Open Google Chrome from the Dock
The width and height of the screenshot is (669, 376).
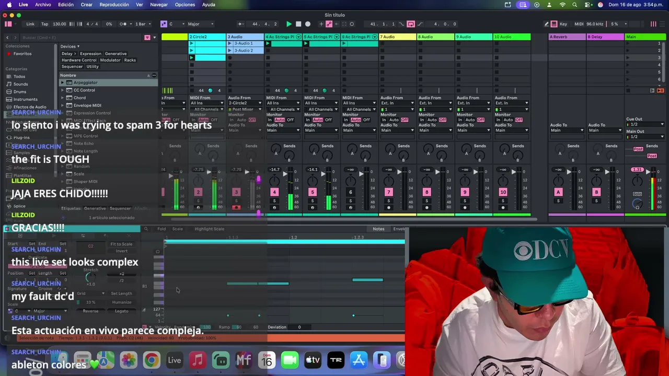point(152,360)
